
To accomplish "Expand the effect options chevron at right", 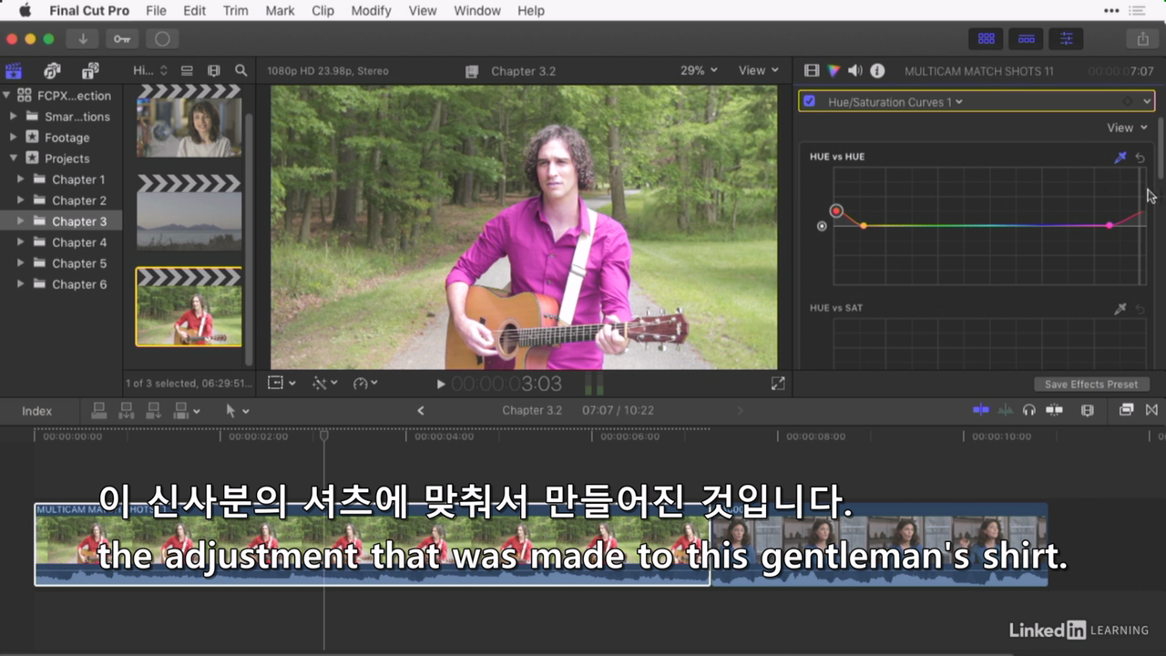I will coord(1147,102).
